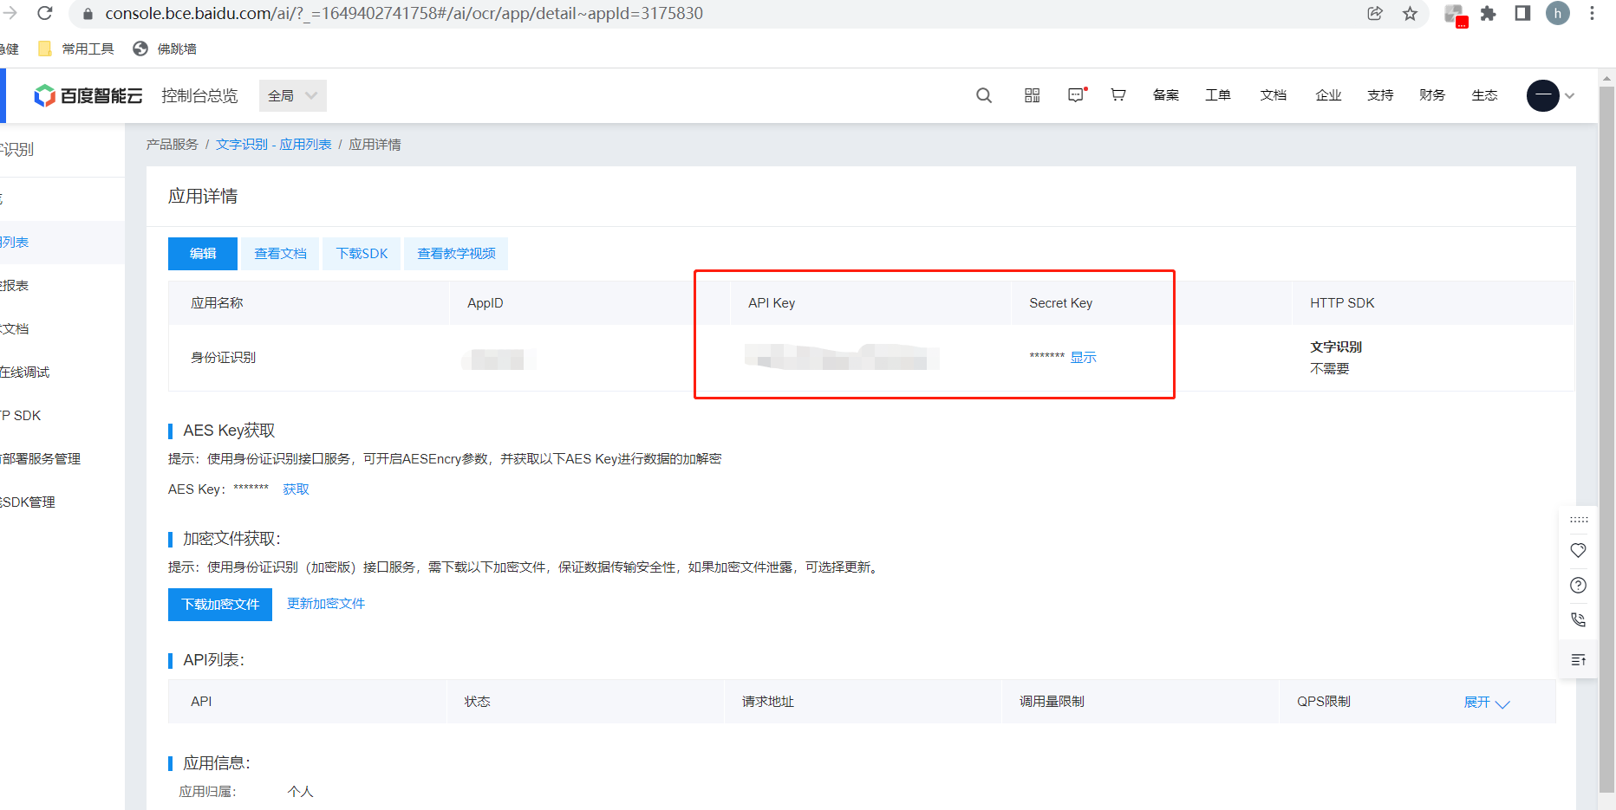1616x810 pixels.
Task: Click the 查看文档 button
Action: pyautogui.click(x=280, y=254)
